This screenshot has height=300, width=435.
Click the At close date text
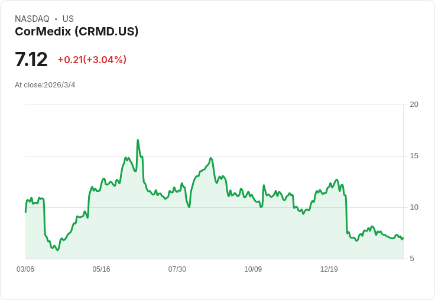point(45,85)
